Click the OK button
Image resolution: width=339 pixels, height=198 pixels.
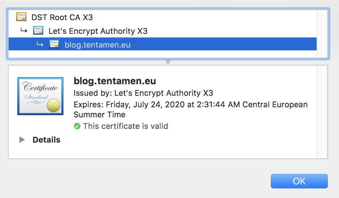pos(299,181)
